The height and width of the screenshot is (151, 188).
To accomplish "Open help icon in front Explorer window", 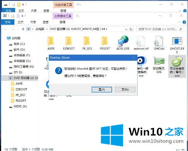I will coord(184,22).
